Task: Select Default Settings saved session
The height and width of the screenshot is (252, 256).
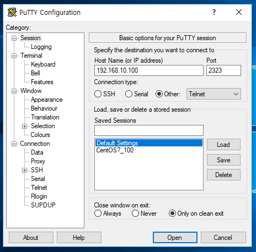Action: click(149, 143)
